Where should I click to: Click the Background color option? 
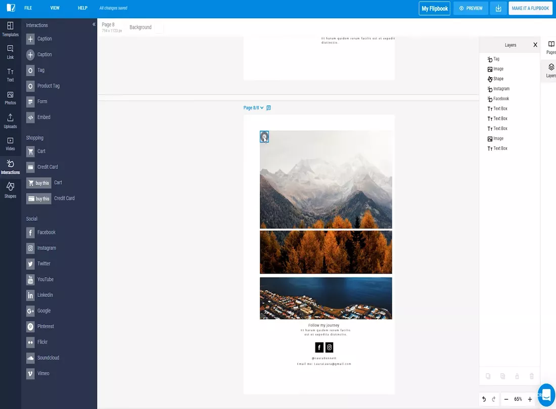click(x=141, y=27)
